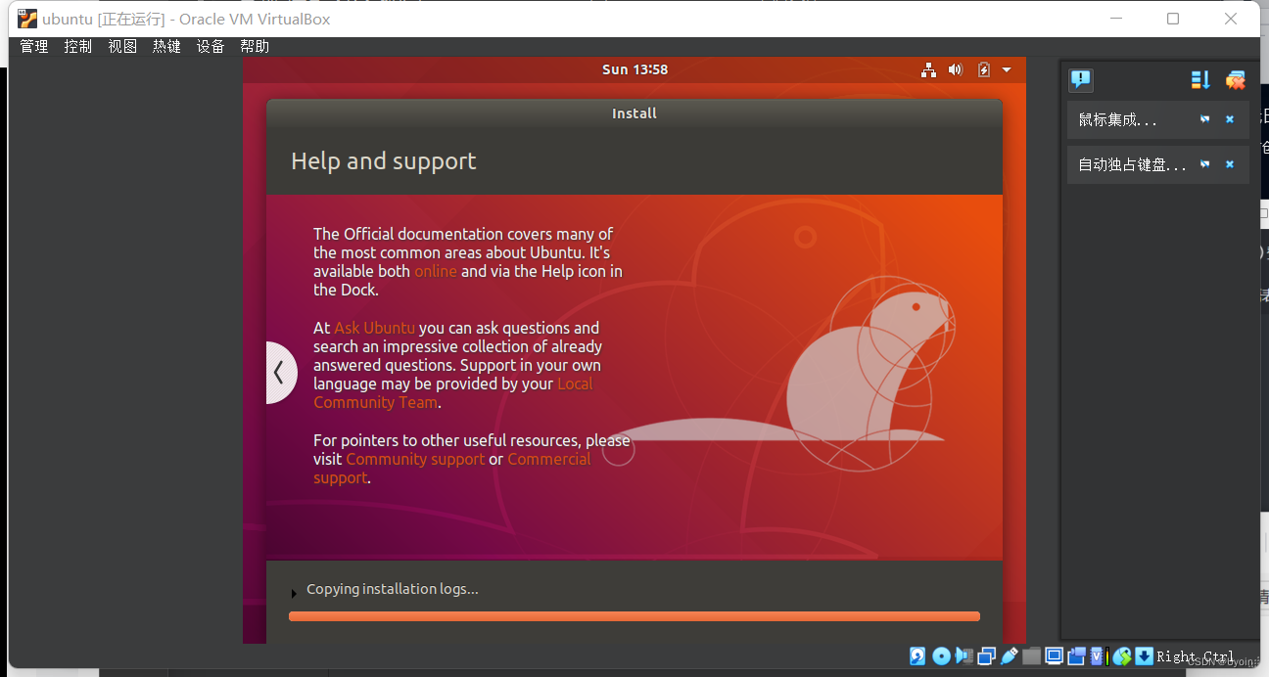
Task: Click the Ubuntu volume speaker icon
Action: 956,69
